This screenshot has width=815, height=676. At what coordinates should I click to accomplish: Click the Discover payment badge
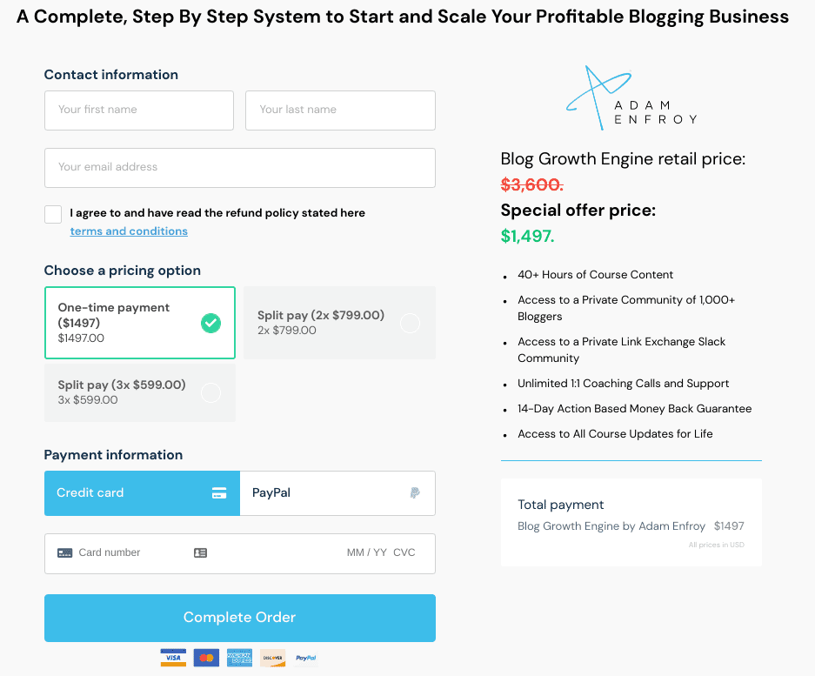click(273, 658)
